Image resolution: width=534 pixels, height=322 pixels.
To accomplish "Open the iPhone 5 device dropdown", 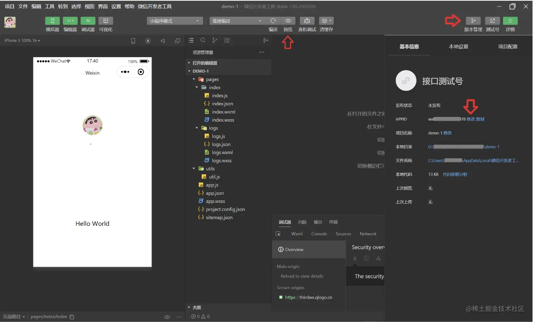I will (22, 40).
